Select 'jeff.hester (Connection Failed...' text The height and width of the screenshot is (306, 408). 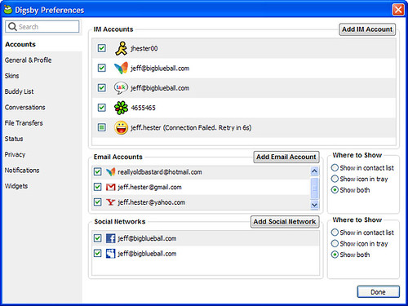(x=191, y=127)
